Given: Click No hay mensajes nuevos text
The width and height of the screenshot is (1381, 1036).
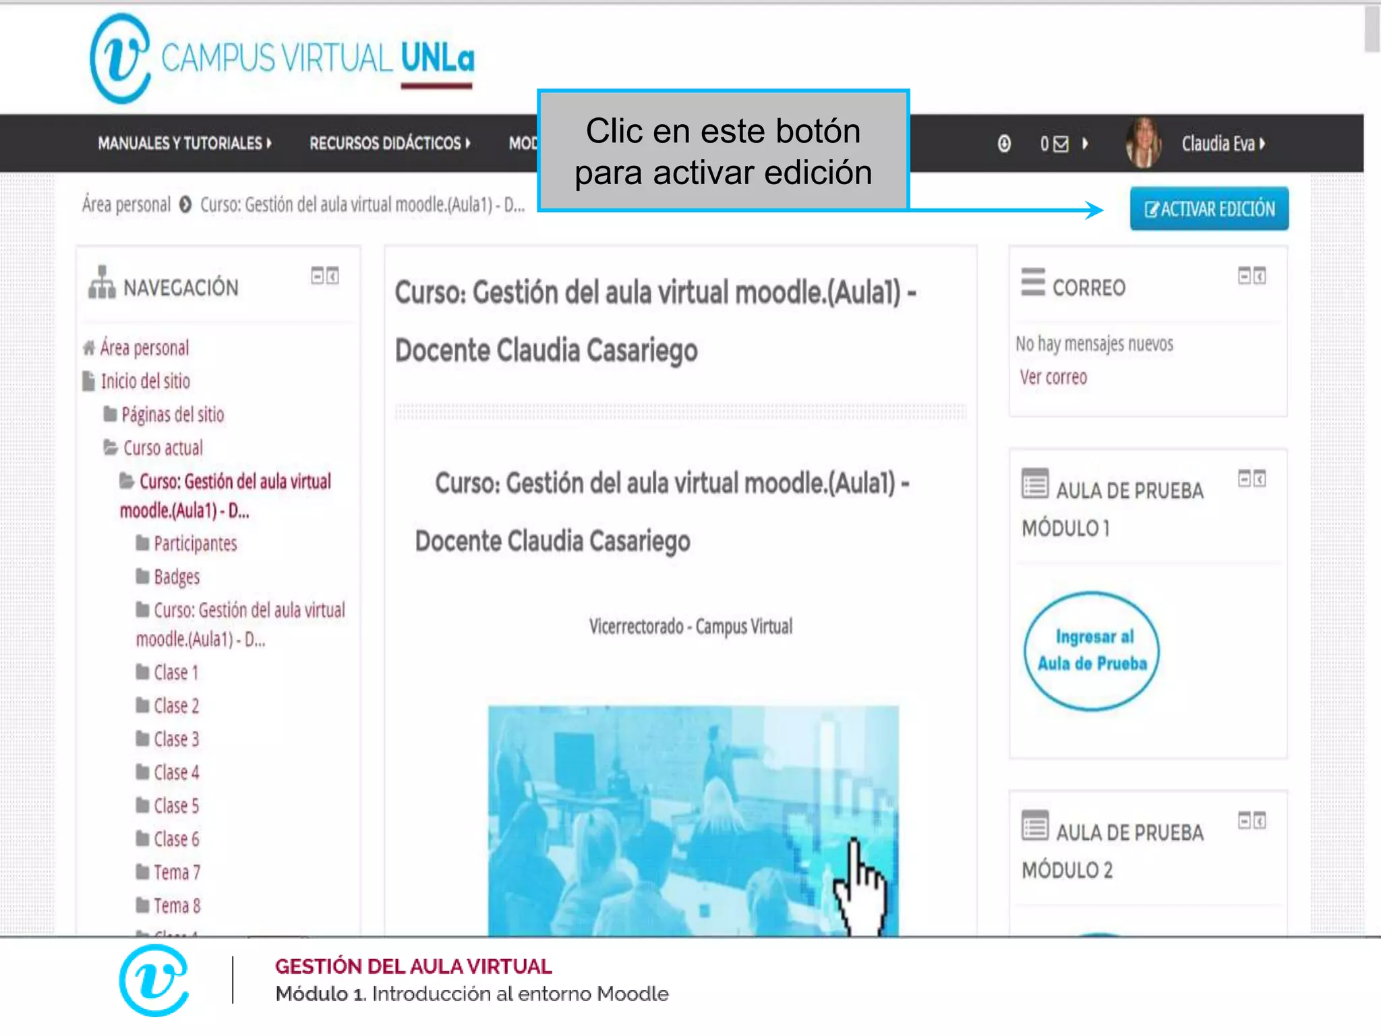Looking at the screenshot, I should coord(1094,344).
